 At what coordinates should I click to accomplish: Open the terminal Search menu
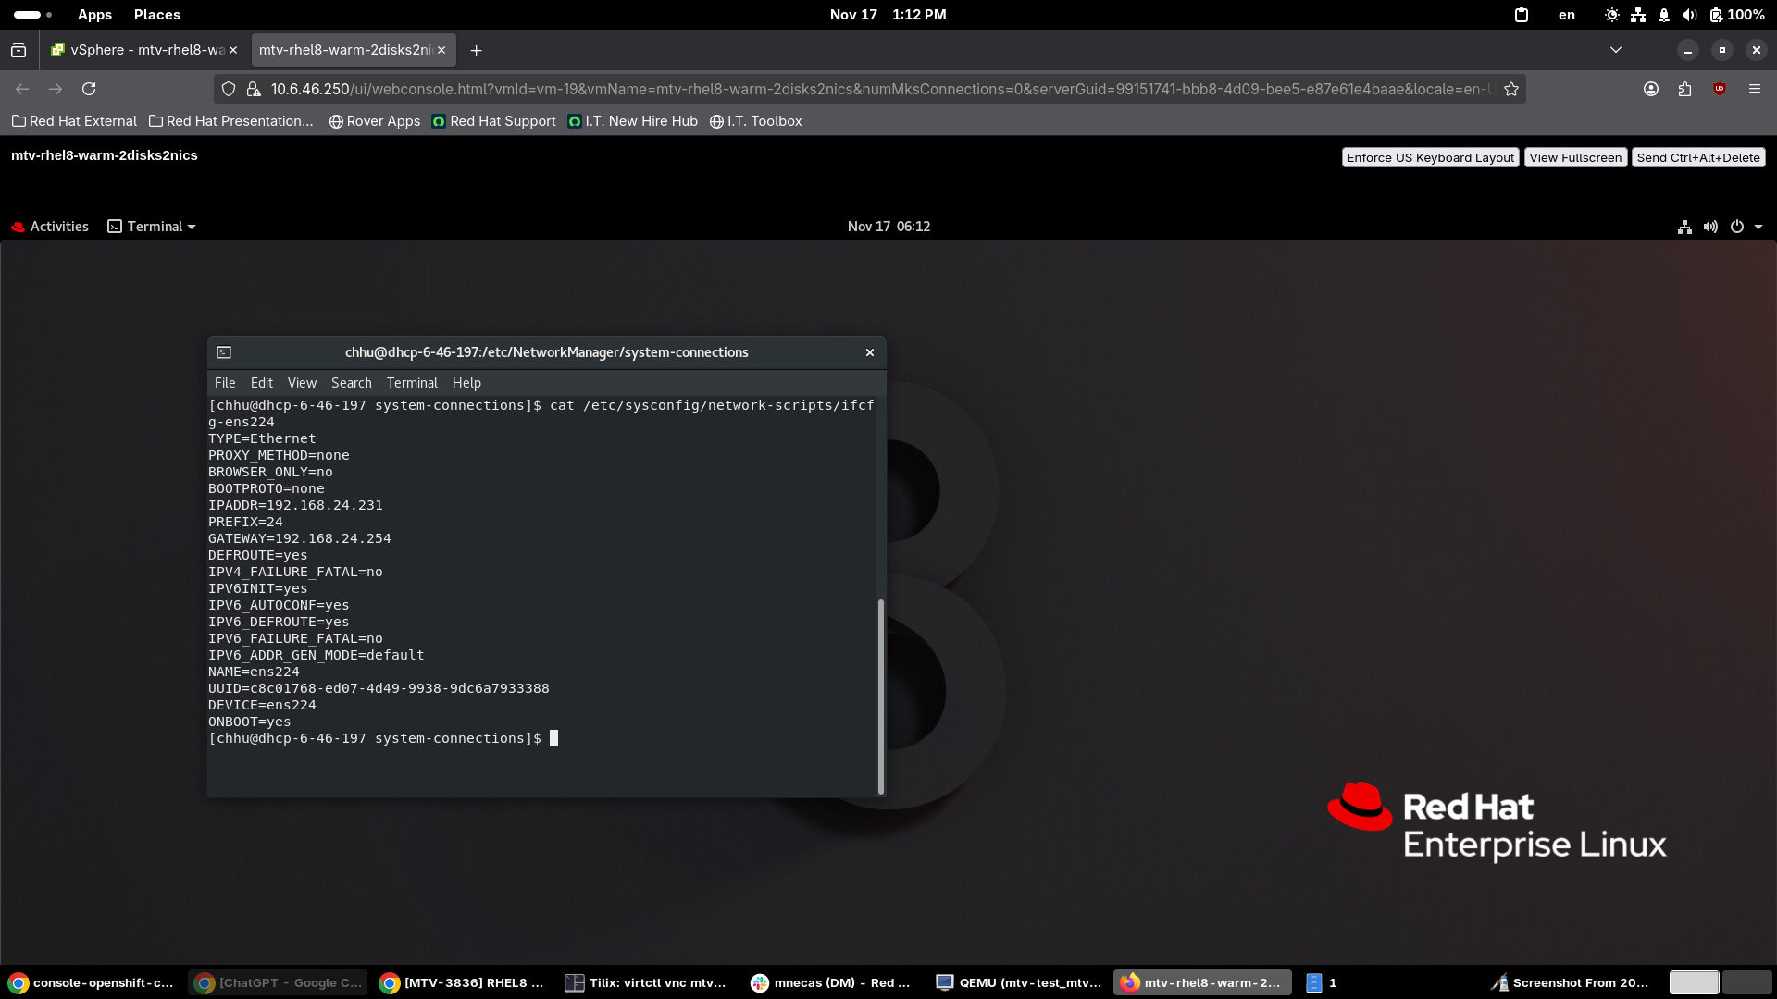point(351,383)
